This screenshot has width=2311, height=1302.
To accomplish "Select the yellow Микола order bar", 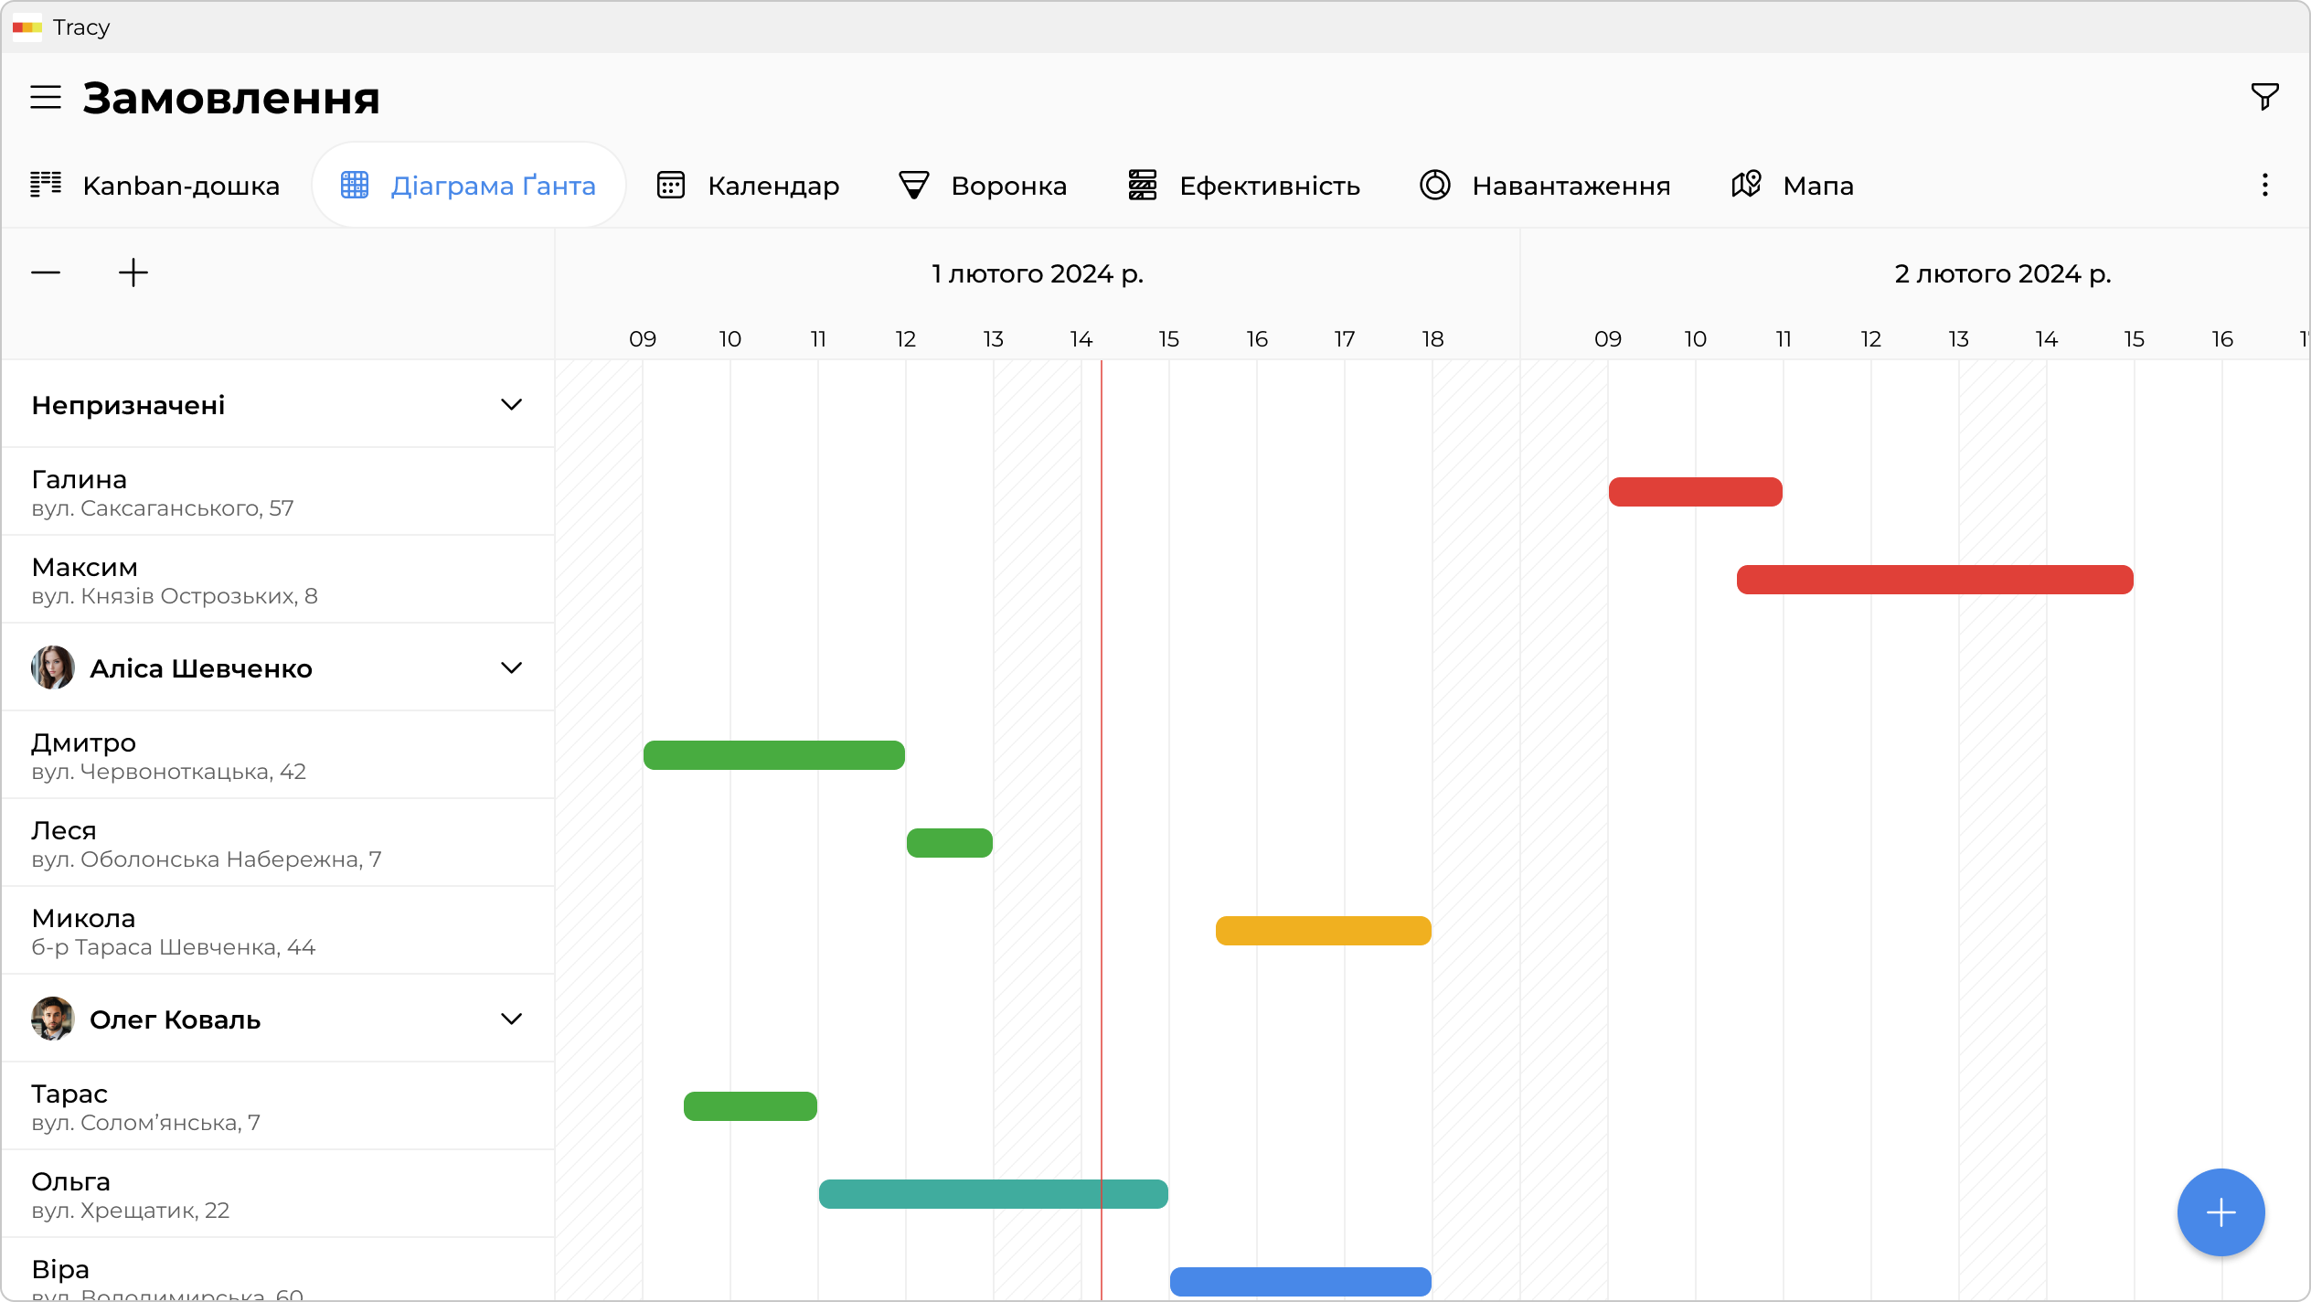I will tap(1322, 931).
